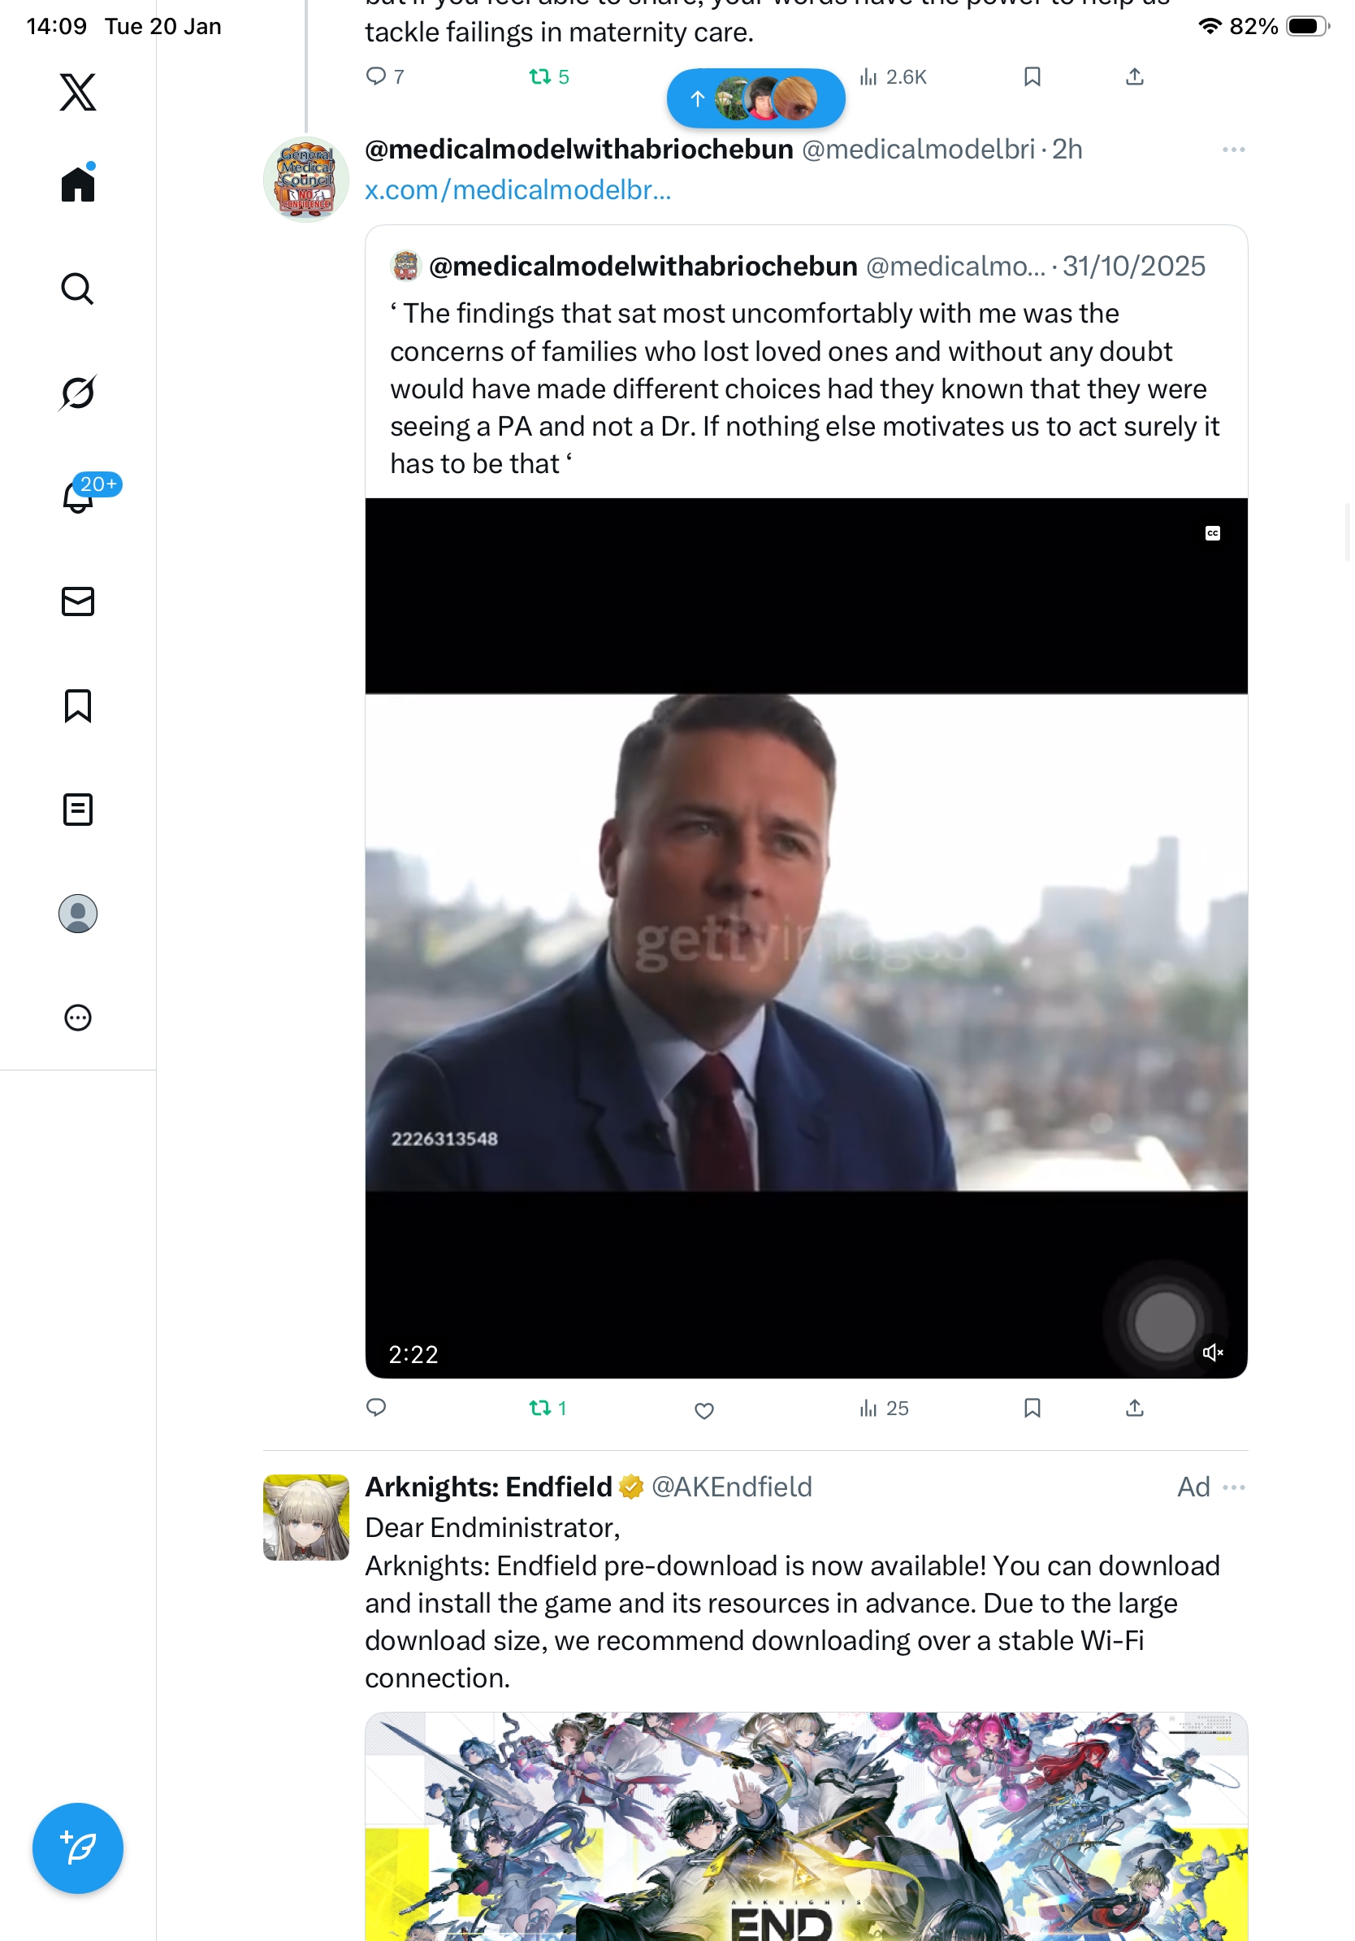Image resolution: width=1355 pixels, height=1941 pixels.
Task: Unmute the video with speaker icon
Action: (x=1212, y=1353)
